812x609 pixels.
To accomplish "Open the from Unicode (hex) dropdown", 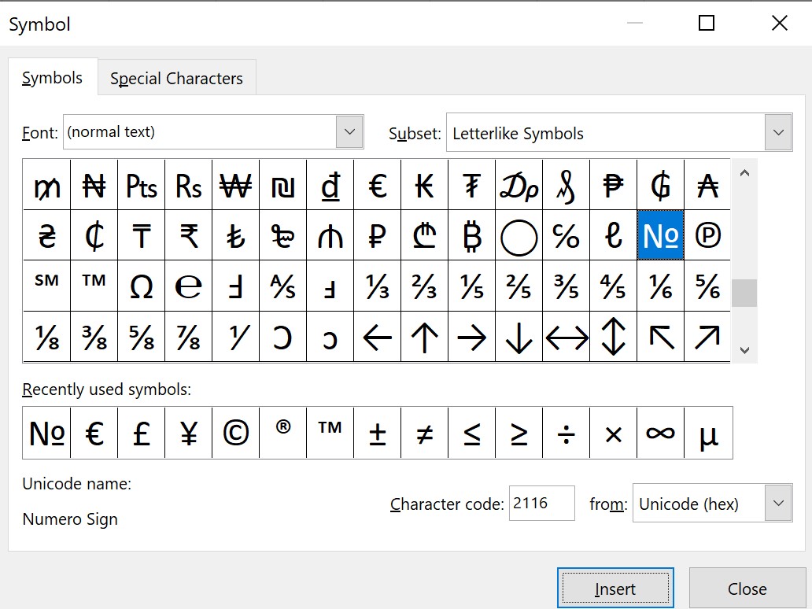I will pos(778,503).
